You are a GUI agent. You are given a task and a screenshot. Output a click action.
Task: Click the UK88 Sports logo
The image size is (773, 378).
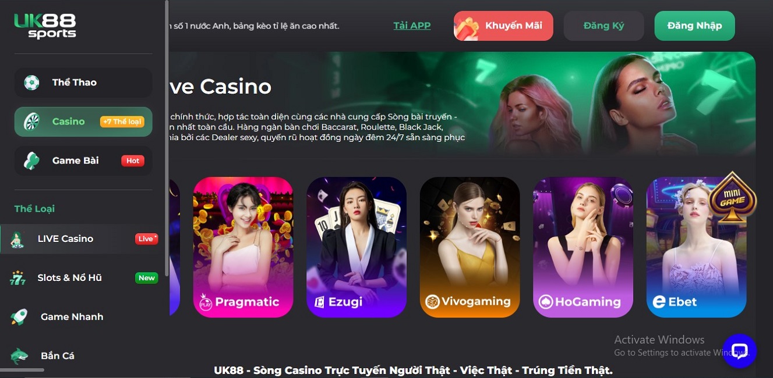45,26
